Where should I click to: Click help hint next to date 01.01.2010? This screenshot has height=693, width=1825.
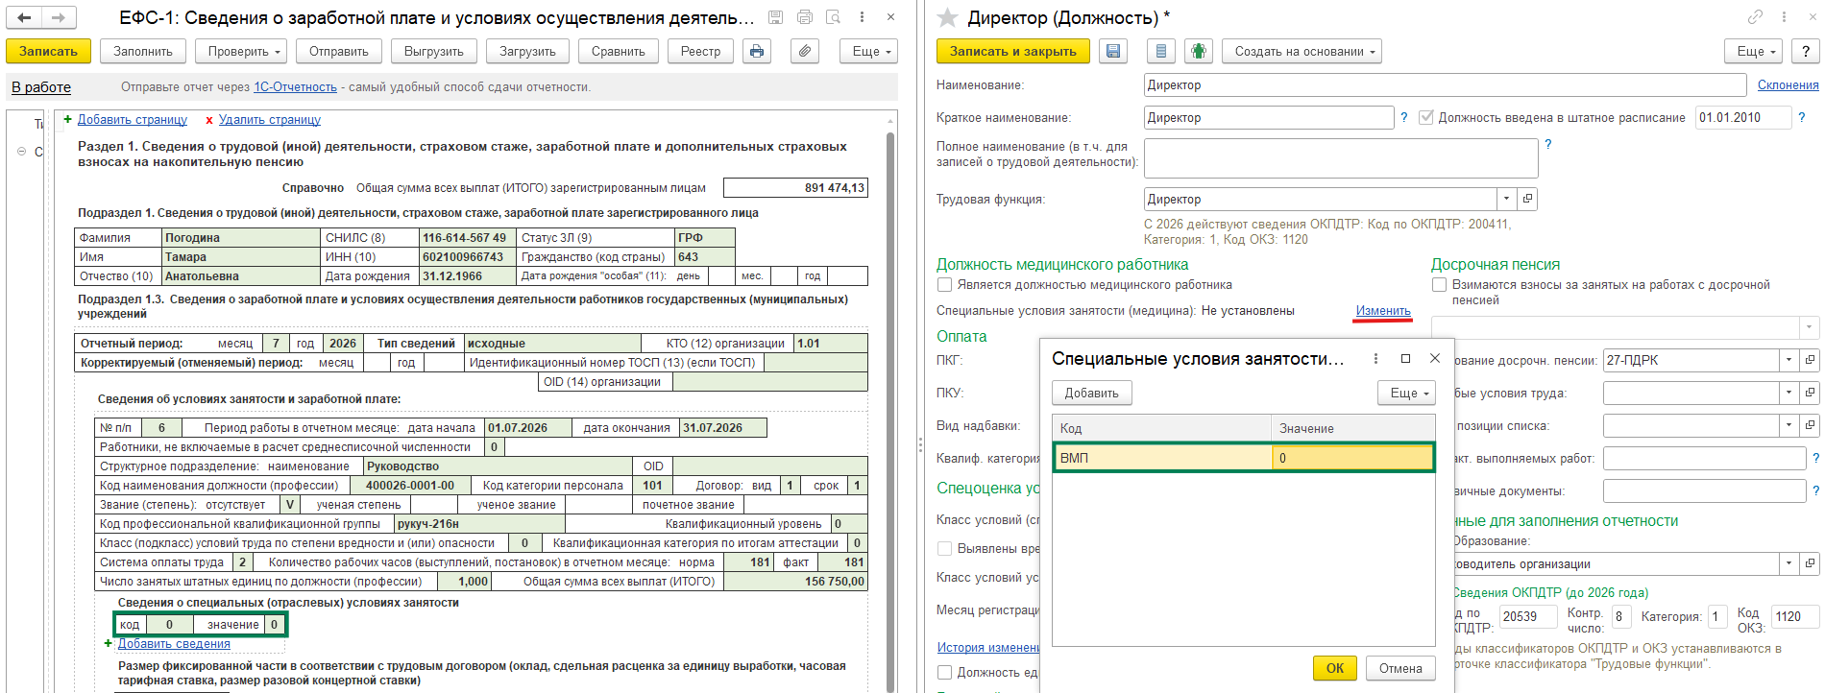pyautogui.click(x=1802, y=117)
